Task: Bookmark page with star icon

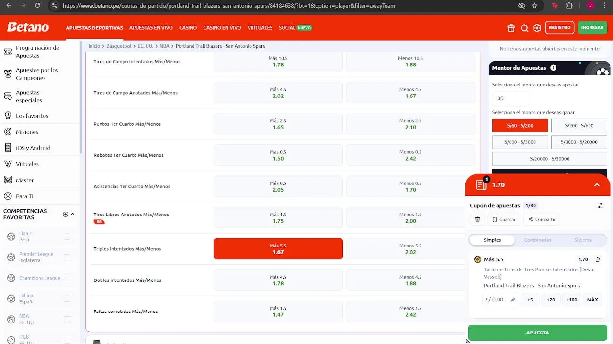Action: click(534, 6)
